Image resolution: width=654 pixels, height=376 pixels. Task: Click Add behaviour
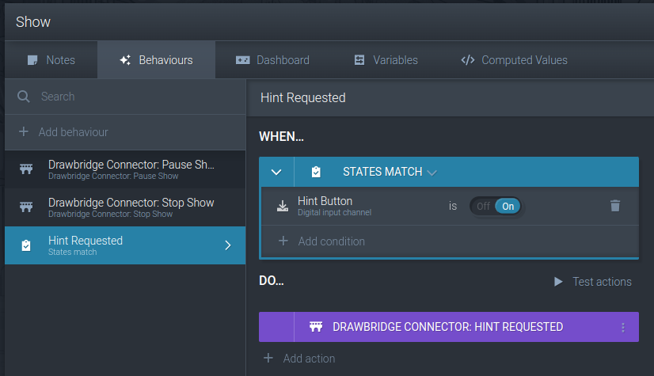(x=125, y=132)
